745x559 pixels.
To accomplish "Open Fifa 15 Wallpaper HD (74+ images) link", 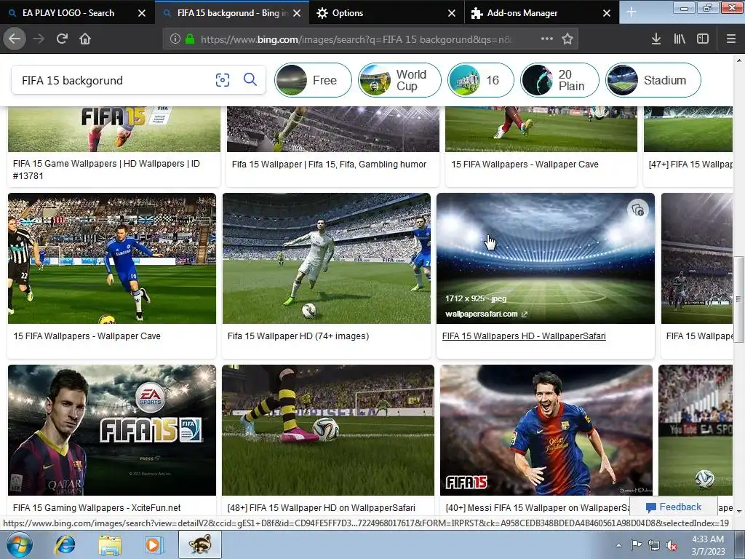I will click(298, 336).
